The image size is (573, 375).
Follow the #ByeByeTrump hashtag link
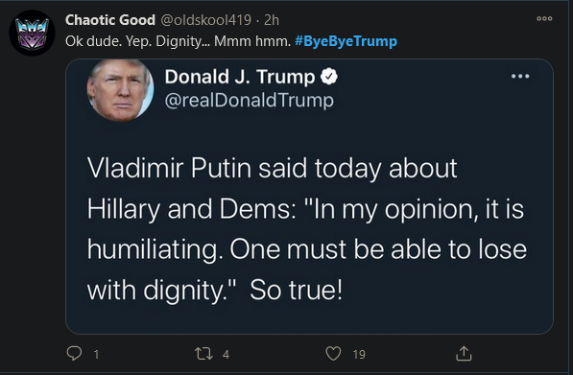click(x=346, y=41)
